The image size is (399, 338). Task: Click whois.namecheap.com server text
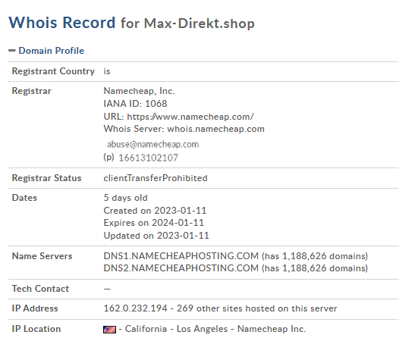pyautogui.click(x=215, y=129)
